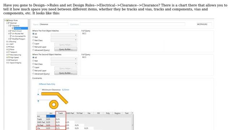This screenshot has height=130, width=231.
Task: Click the Via column header
Action: point(89,113)
